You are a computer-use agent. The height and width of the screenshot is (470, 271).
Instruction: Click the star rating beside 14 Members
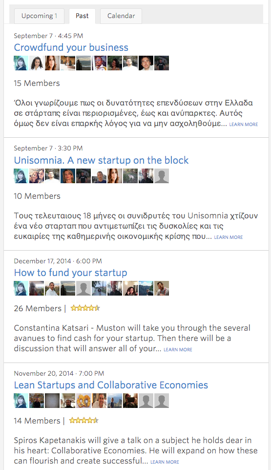(84, 420)
